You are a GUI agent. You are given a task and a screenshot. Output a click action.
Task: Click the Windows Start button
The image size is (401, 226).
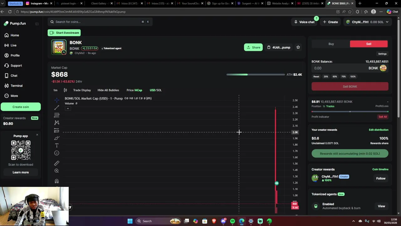[130, 221]
